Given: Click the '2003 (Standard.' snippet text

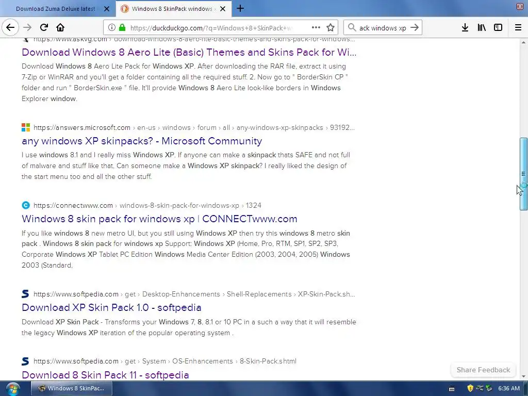Looking at the screenshot, I should coord(47,266).
